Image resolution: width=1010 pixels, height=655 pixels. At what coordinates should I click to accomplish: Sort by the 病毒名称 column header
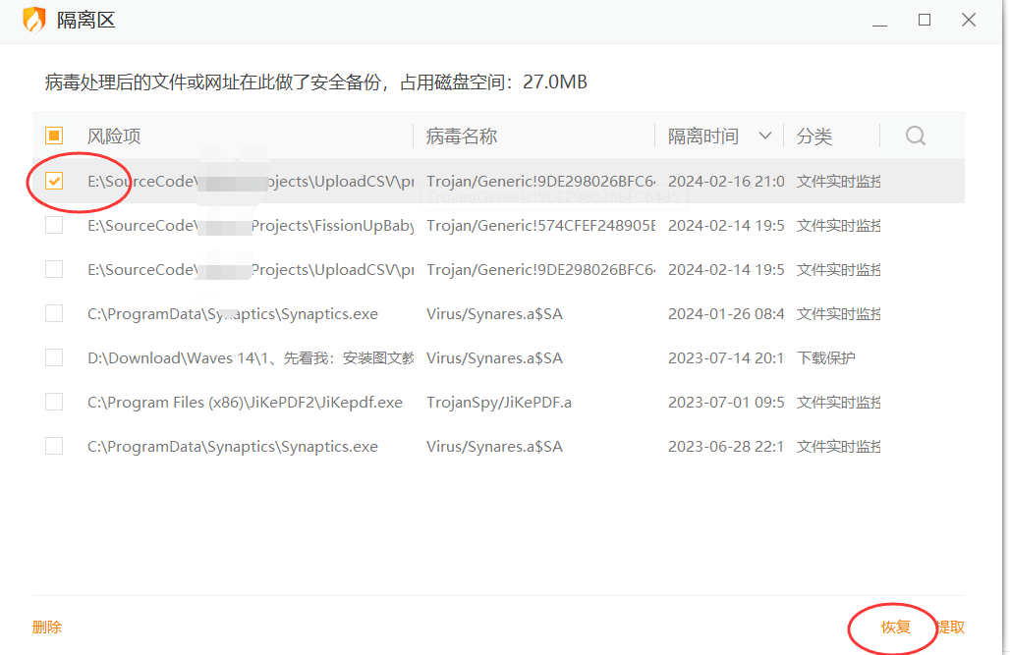point(462,136)
